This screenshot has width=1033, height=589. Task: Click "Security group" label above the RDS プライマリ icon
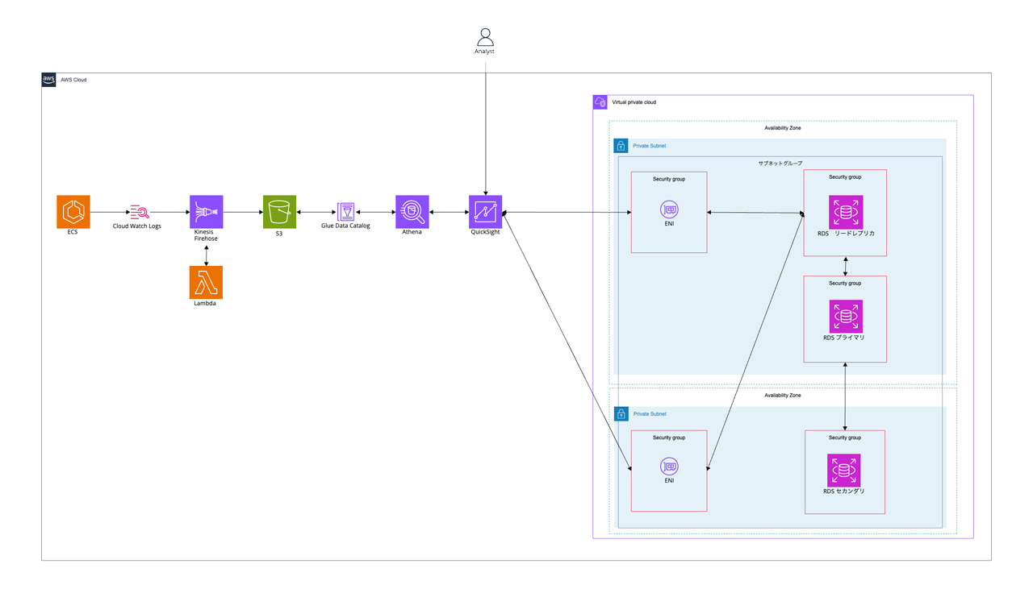(845, 284)
